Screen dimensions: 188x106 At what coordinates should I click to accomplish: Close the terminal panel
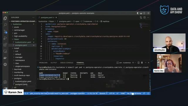point(149,63)
